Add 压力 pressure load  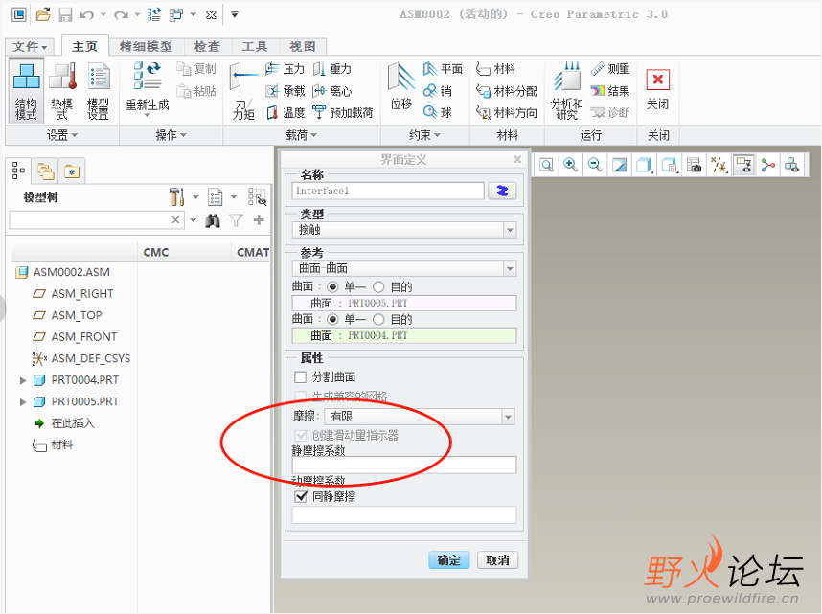(x=285, y=69)
